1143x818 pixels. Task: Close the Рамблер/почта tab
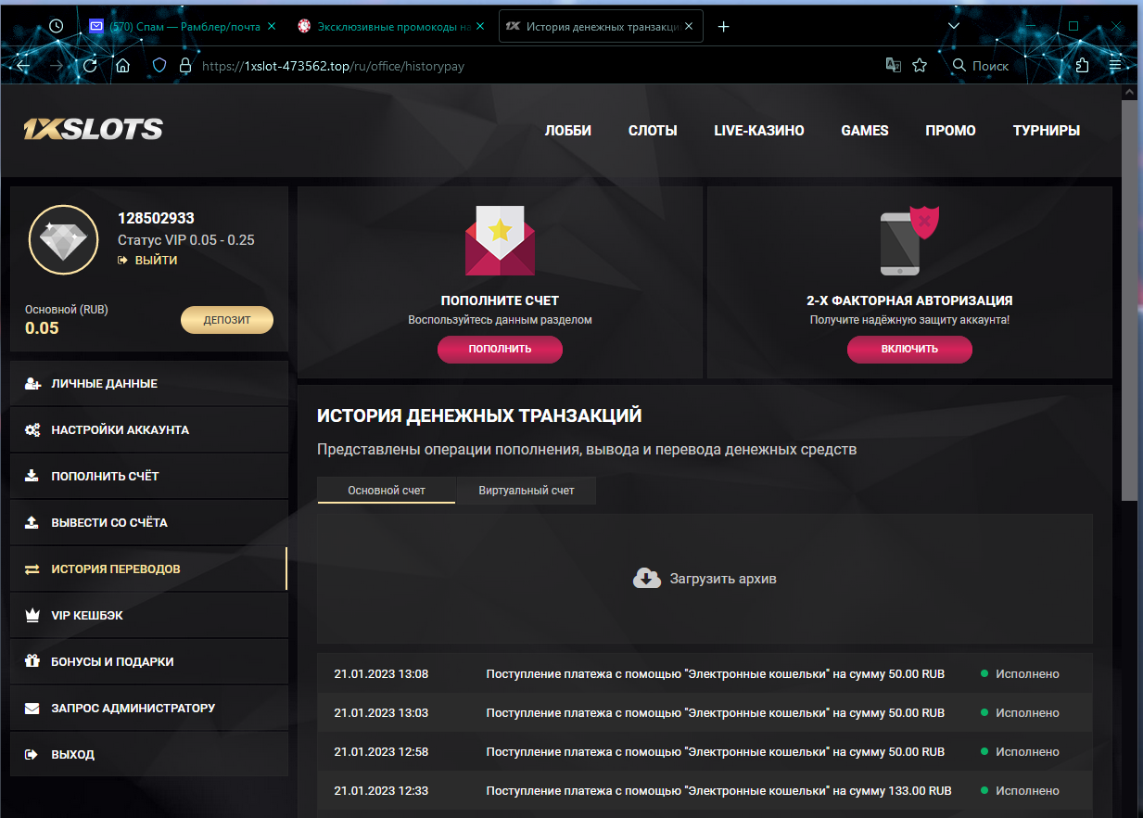pyautogui.click(x=272, y=27)
